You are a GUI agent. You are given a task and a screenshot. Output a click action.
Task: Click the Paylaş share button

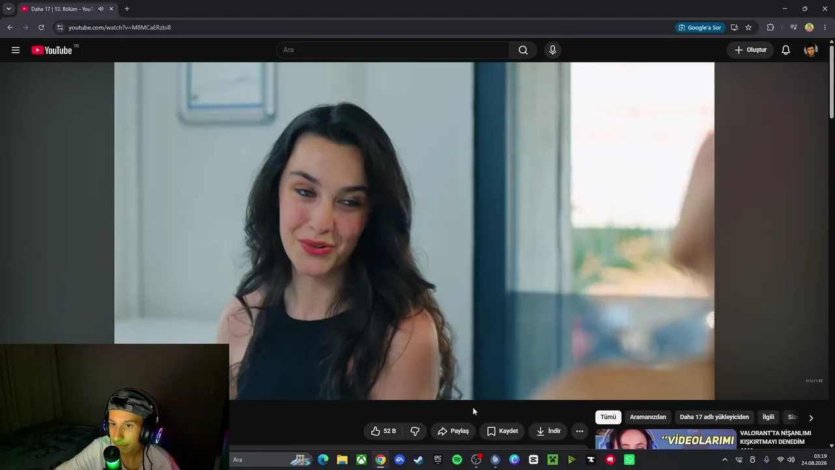pos(453,431)
